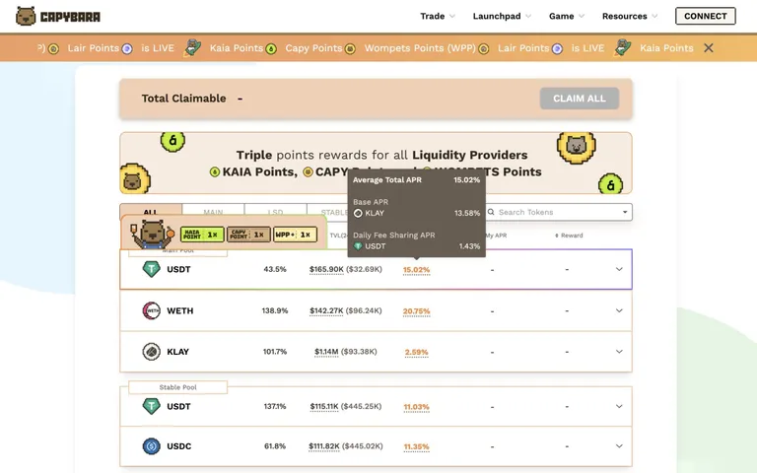Click the CLAIM ALL button
The image size is (757, 473).
[x=580, y=99]
